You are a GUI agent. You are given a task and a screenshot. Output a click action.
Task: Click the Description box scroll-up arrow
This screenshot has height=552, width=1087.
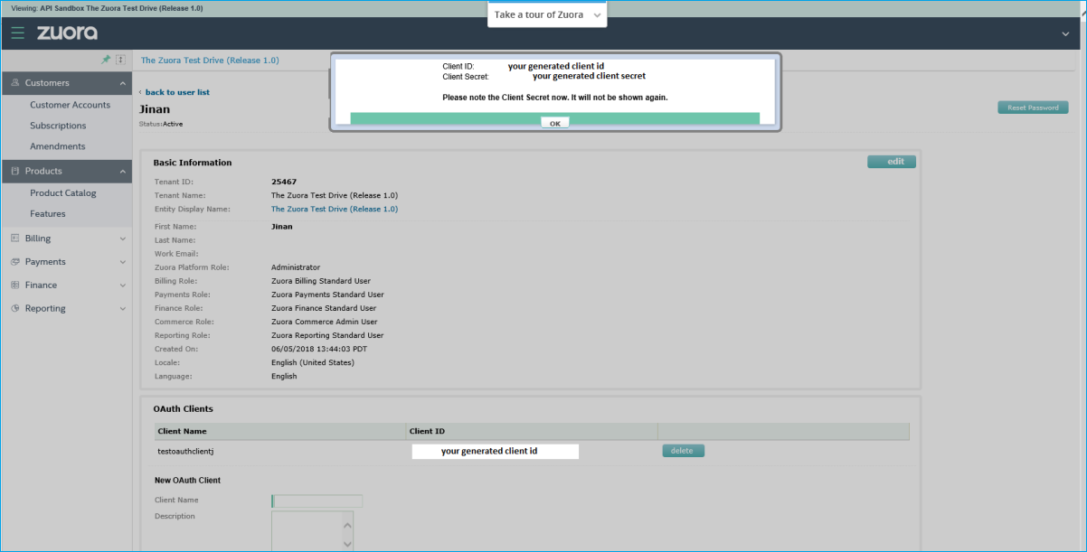click(346, 524)
